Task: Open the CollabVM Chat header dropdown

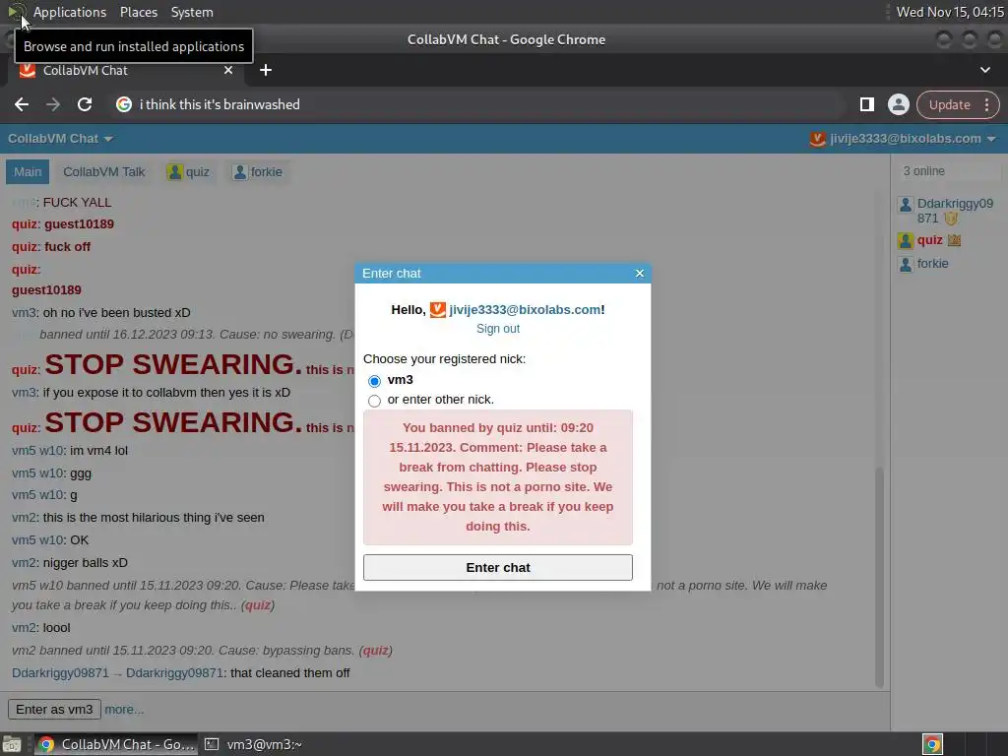Action: coord(60,138)
